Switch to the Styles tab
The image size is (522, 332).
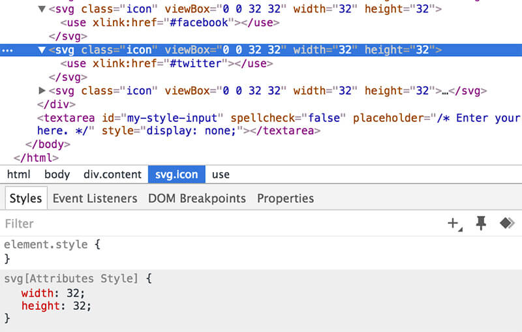tap(25, 198)
